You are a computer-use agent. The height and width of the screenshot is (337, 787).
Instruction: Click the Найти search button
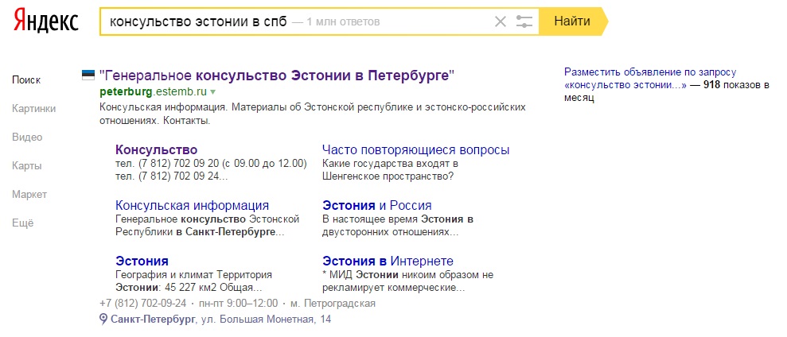pos(573,21)
